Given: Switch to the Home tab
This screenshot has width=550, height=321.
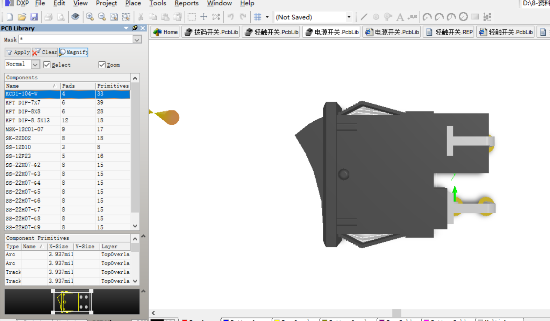Looking at the screenshot, I should click(165, 32).
